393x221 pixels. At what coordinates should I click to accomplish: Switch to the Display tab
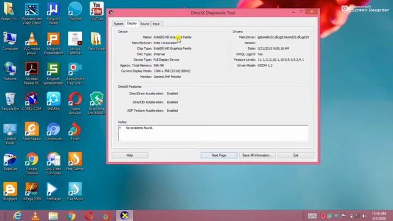[x=132, y=23]
